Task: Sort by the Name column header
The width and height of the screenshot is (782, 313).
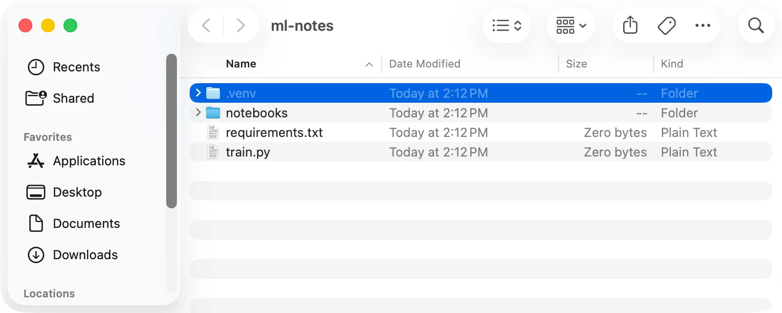Action: click(x=241, y=64)
